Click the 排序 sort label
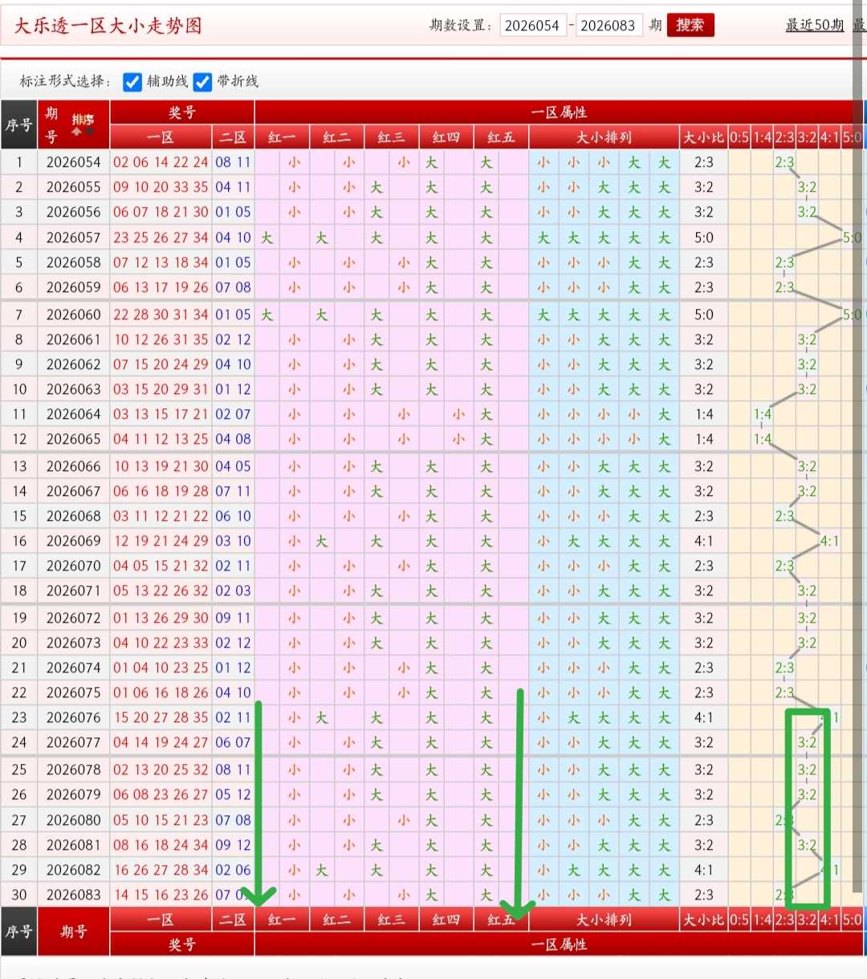This screenshot has width=867, height=979. [83, 120]
